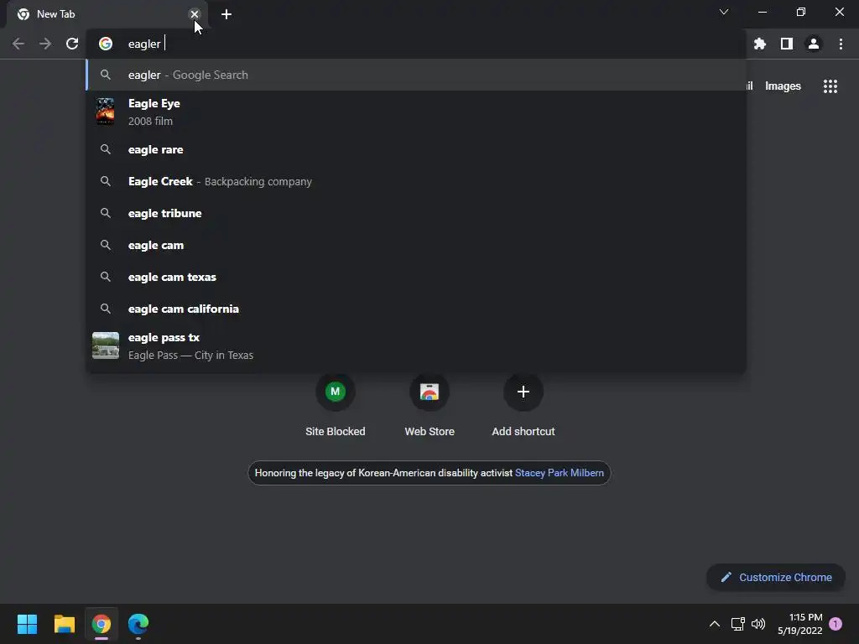Image resolution: width=859 pixels, height=644 pixels.
Task: Click the Chrome taskbar icon
Action: pos(102,624)
